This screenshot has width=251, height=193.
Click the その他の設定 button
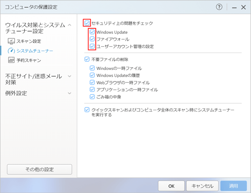[x=39, y=169]
